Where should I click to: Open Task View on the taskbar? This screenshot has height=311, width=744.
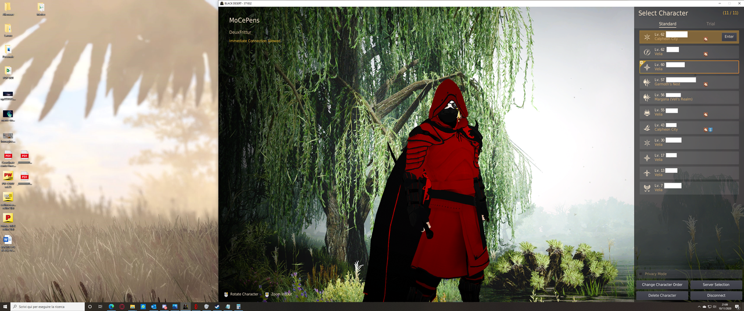coord(101,306)
